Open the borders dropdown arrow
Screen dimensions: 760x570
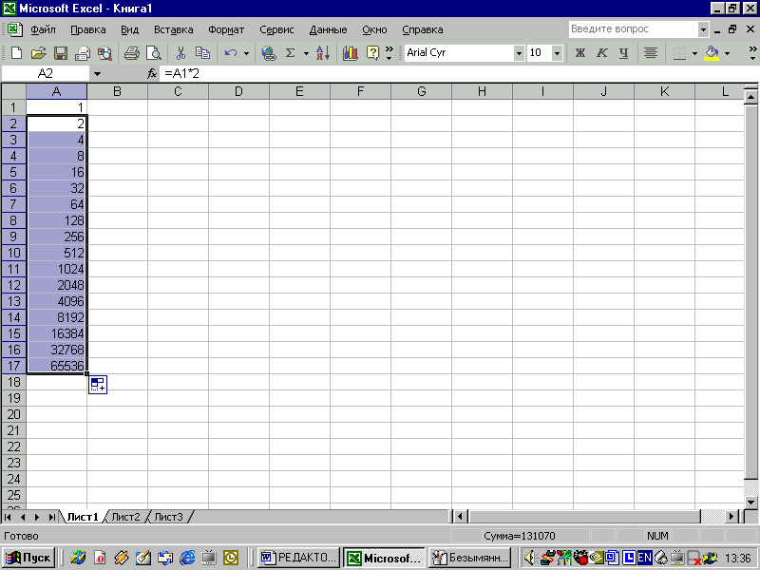coord(694,53)
